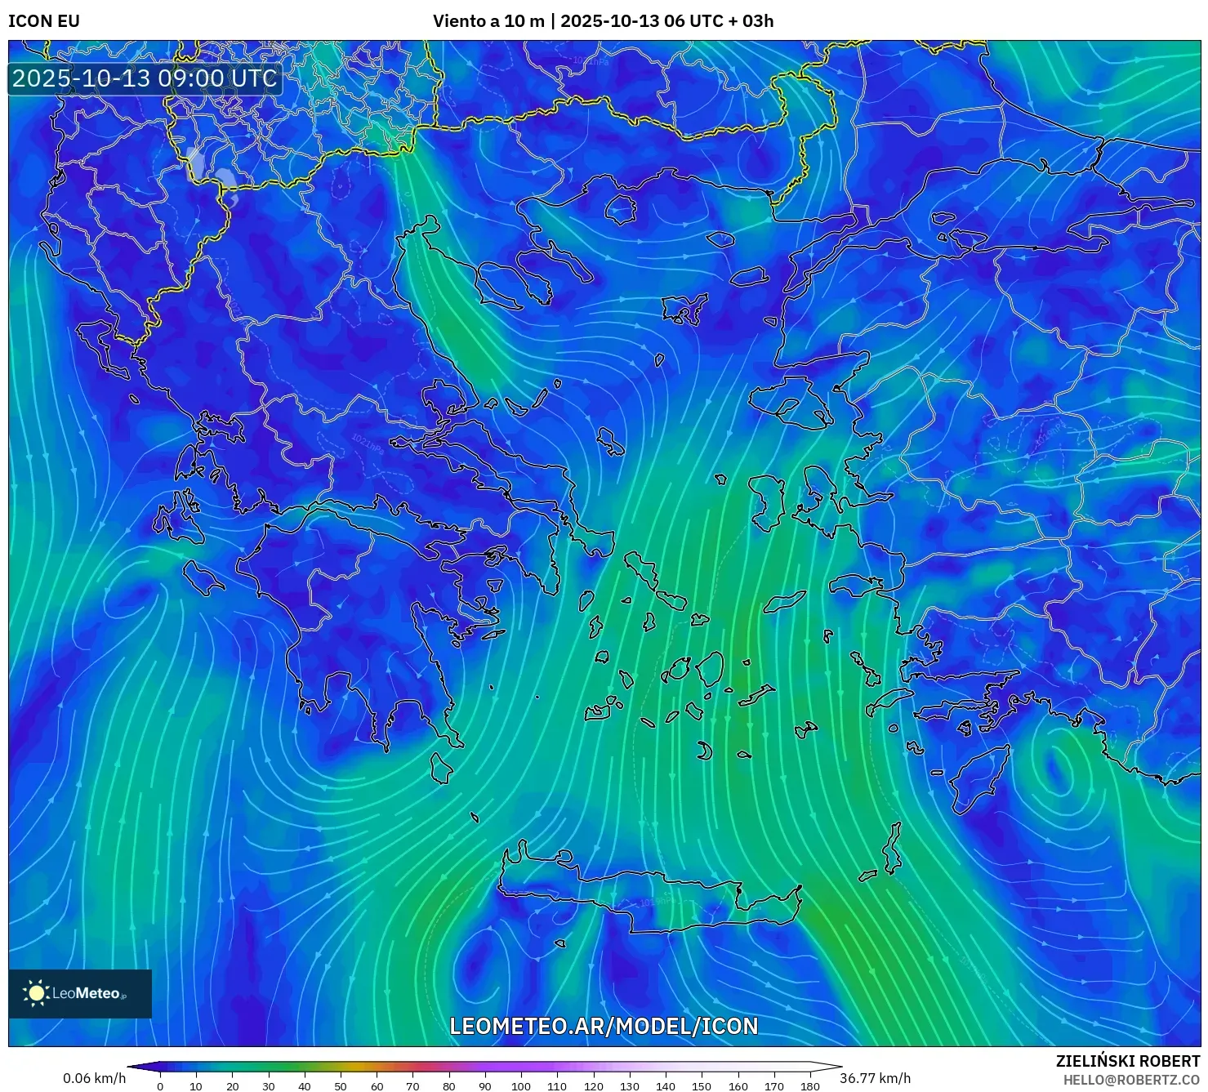Open the LEOMETEO.AR/MODEL/ICON watermark link
Screen dimensions: 1208x1092
click(x=604, y=1026)
